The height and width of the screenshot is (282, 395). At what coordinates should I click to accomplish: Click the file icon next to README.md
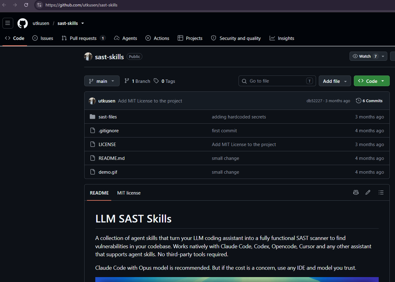[x=92, y=158]
